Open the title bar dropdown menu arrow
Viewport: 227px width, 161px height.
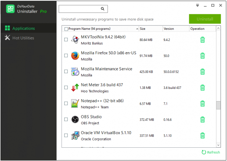click(197, 6)
